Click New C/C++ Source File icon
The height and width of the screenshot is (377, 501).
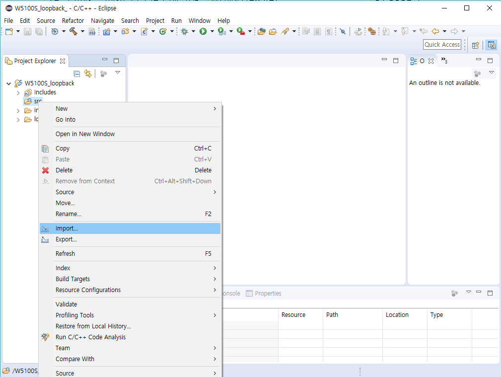click(x=144, y=31)
